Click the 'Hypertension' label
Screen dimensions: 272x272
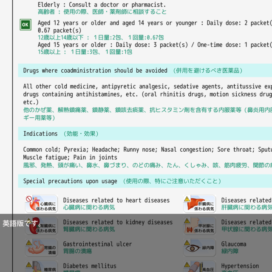[240, 266]
